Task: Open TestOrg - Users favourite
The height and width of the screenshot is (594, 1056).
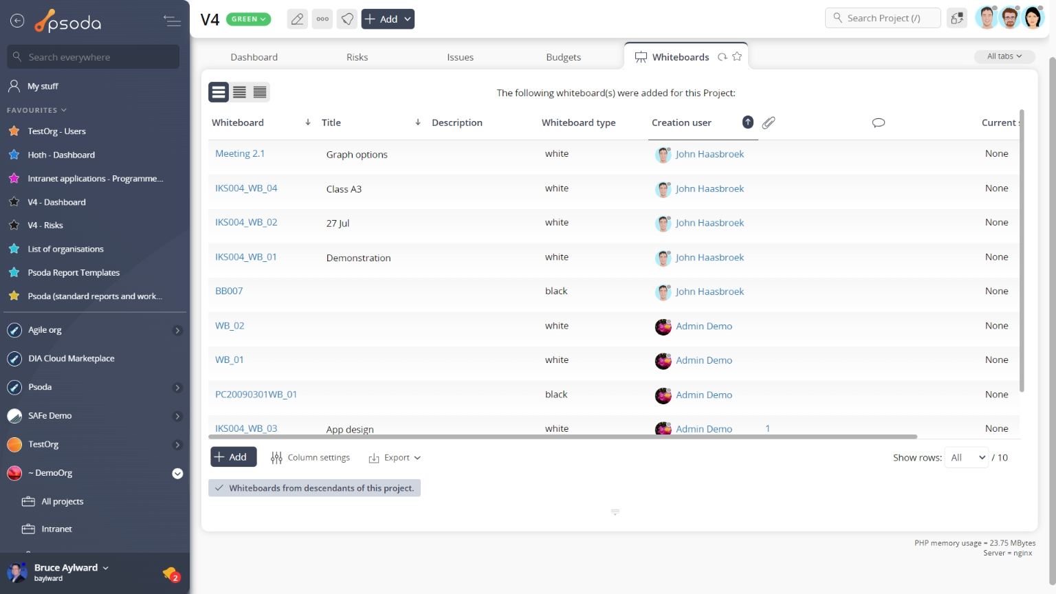Action: [x=56, y=131]
